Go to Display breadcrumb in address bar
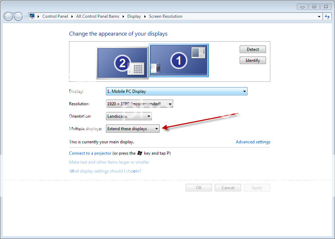335x239 pixels. (134, 16)
